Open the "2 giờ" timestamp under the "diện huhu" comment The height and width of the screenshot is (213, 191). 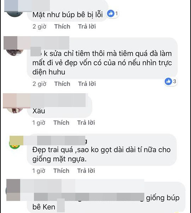[x=39, y=84]
